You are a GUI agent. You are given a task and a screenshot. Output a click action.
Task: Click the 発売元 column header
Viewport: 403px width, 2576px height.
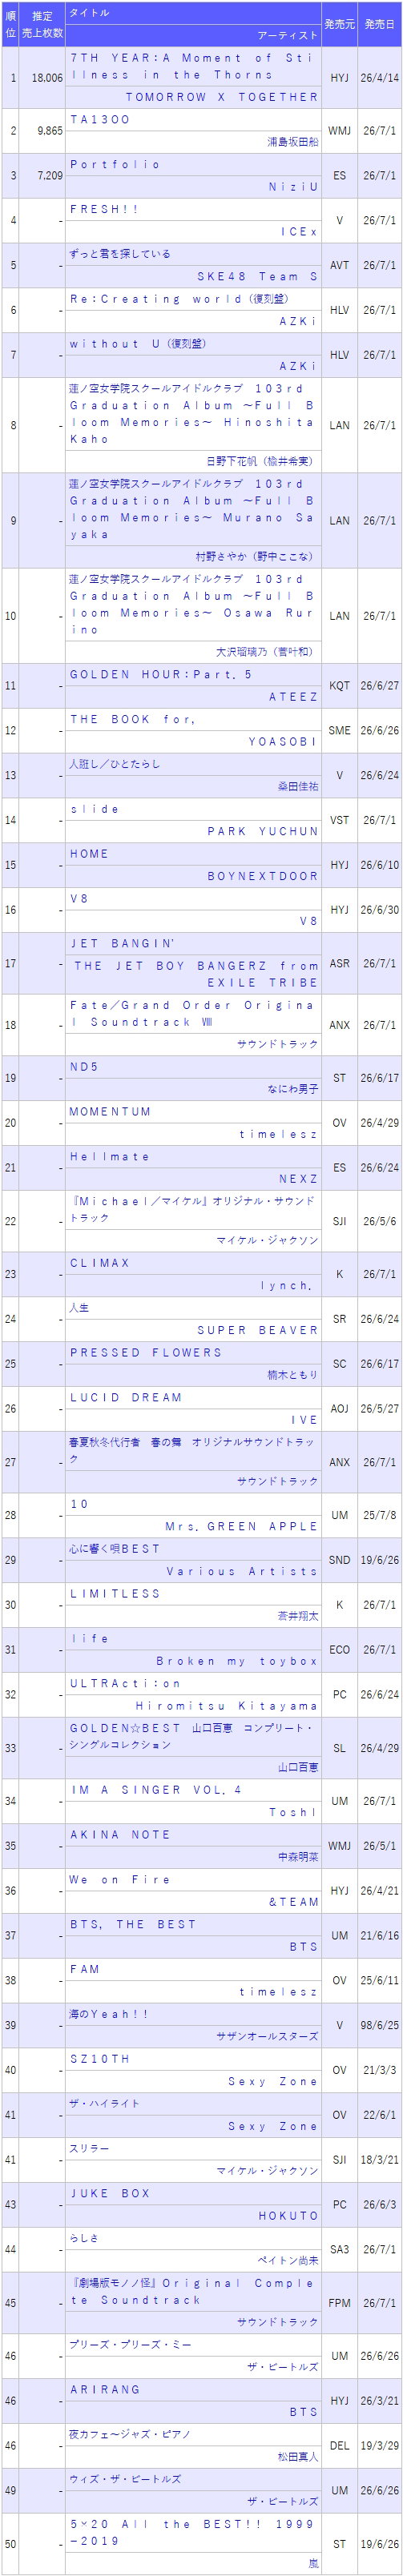[x=339, y=23]
